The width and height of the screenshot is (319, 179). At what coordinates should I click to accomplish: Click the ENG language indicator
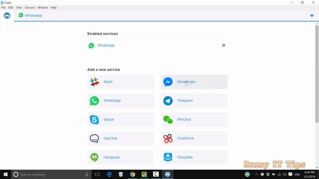pyautogui.click(x=297, y=175)
